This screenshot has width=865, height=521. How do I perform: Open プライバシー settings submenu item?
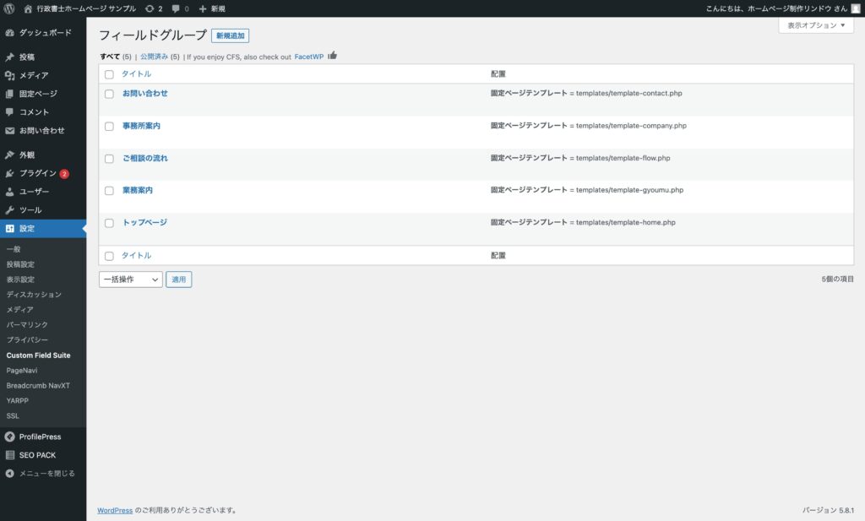click(x=27, y=340)
